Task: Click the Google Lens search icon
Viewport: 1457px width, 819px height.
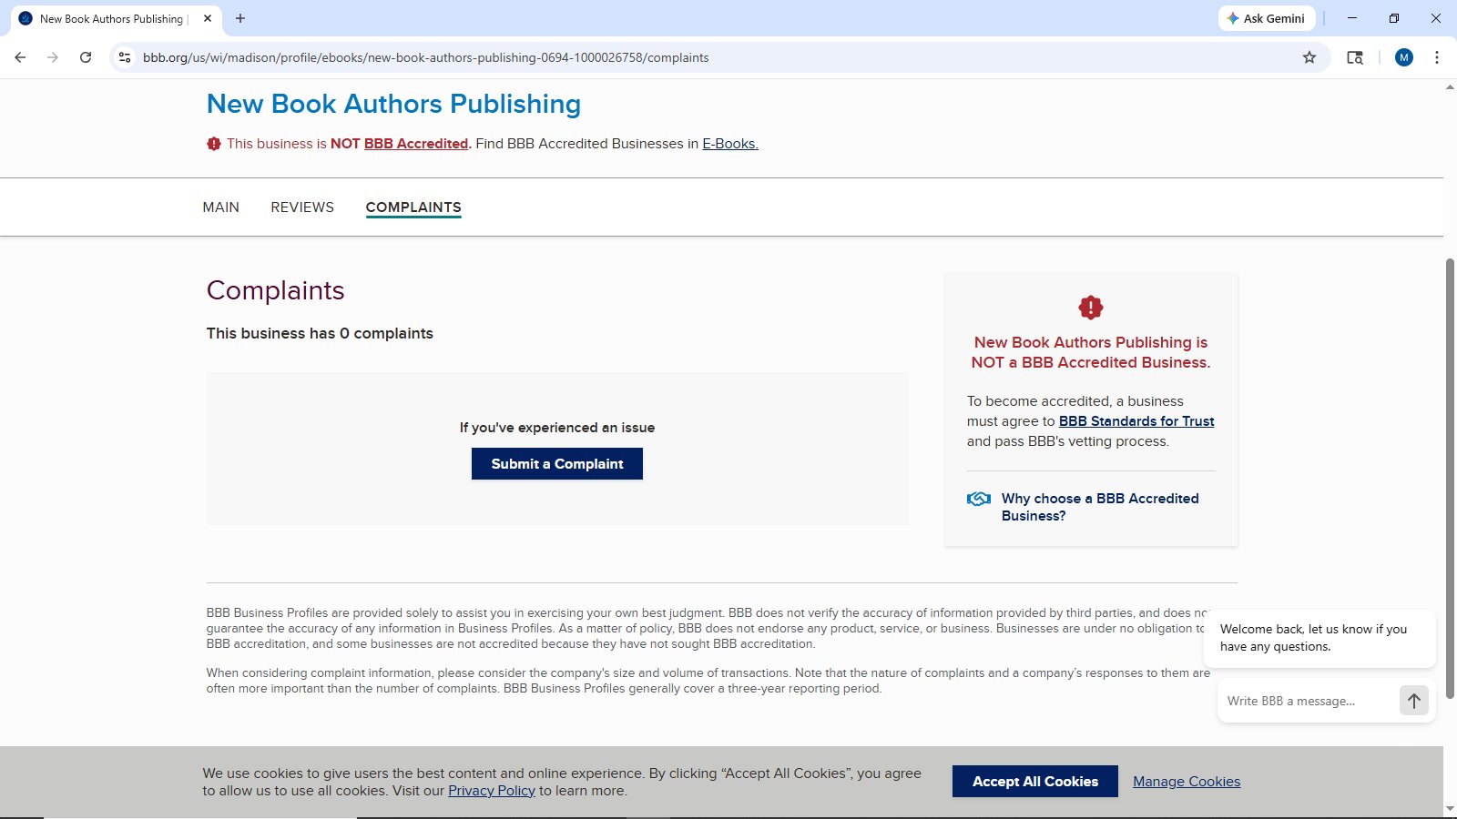Action: coord(1355,57)
